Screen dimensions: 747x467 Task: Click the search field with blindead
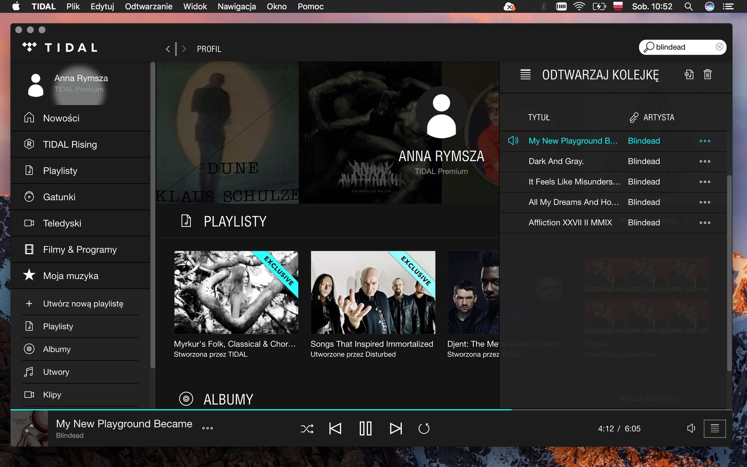coord(682,47)
